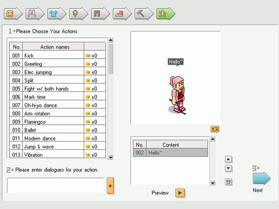Open the face customization step arrow
Image resolution: width=279 pixels, height=209 pixels.
click(13, 14)
